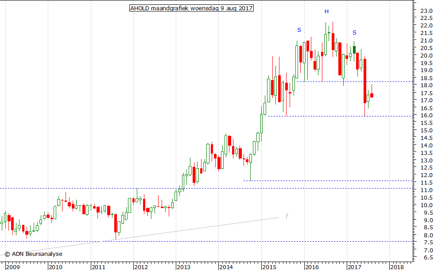Viewport: 434px width, 270px height.
Task: Click the 2011 year label on time axis
Action: tap(98, 267)
